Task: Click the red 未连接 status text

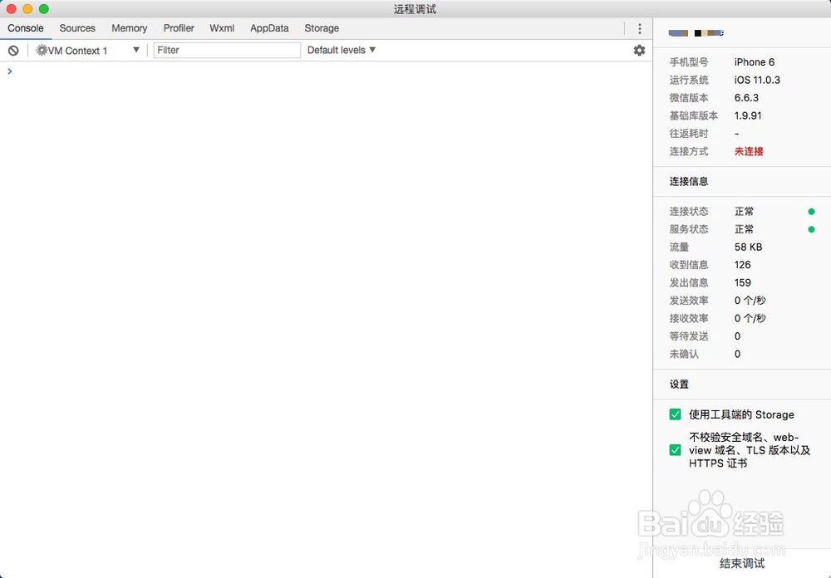Action: pyautogui.click(x=749, y=151)
